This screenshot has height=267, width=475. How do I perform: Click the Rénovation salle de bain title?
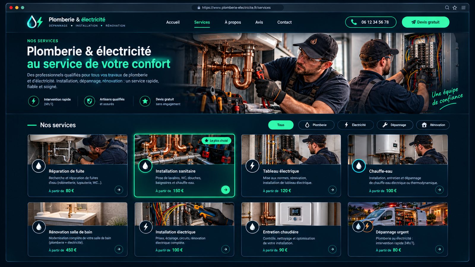[70, 232]
